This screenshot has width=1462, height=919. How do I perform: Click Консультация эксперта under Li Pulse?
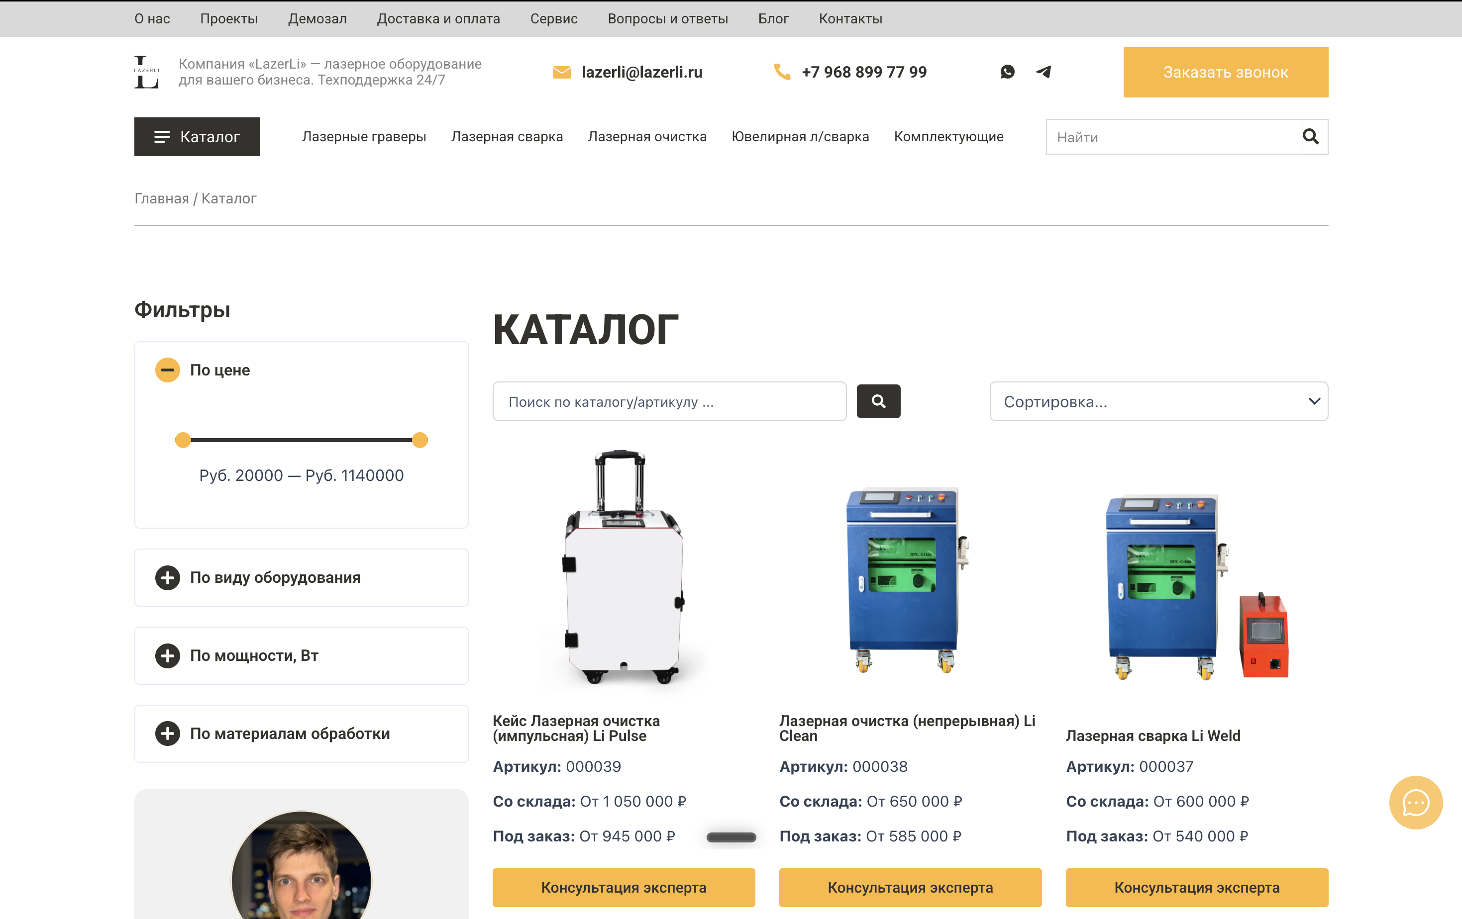tap(624, 887)
